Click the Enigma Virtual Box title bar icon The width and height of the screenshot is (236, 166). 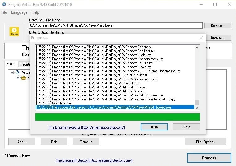point(4,5)
